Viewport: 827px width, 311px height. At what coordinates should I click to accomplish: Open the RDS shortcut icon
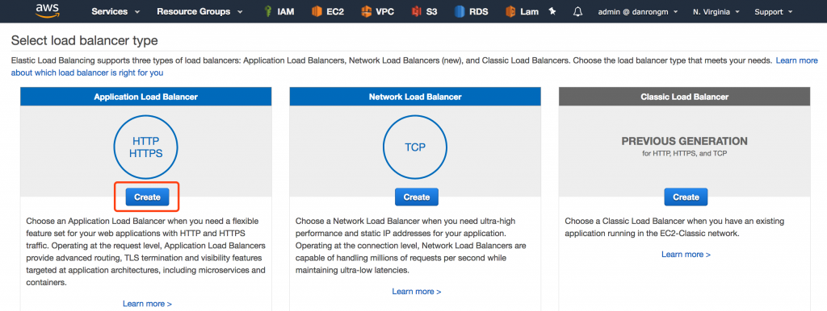click(x=460, y=11)
